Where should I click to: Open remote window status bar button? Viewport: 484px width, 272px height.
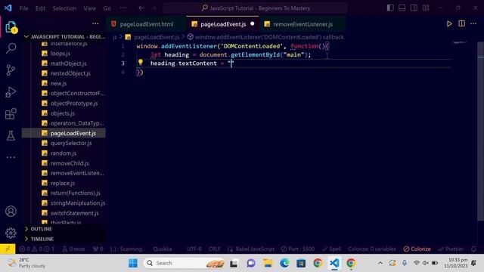coord(8,249)
